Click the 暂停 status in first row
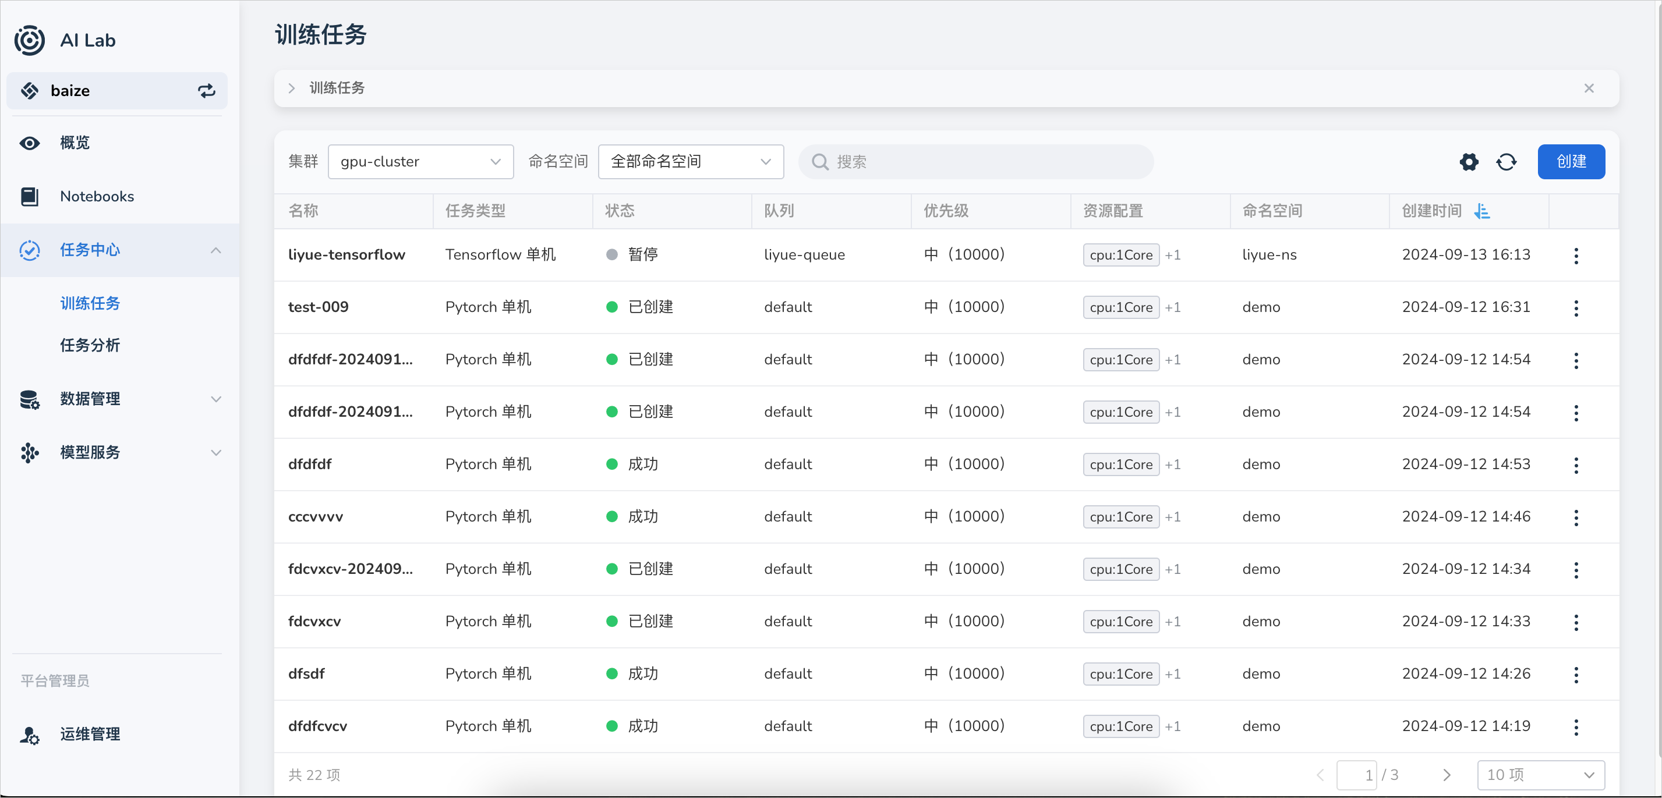Image resolution: width=1662 pixels, height=798 pixels. (x=642, y=255)
